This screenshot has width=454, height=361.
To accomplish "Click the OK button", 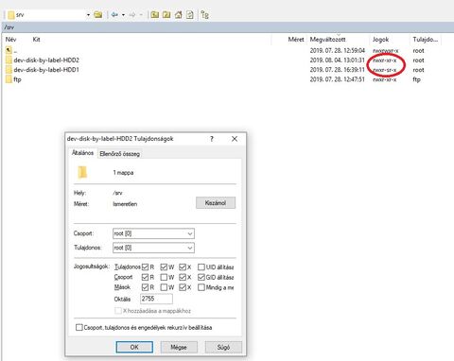I will pos(134,347).
